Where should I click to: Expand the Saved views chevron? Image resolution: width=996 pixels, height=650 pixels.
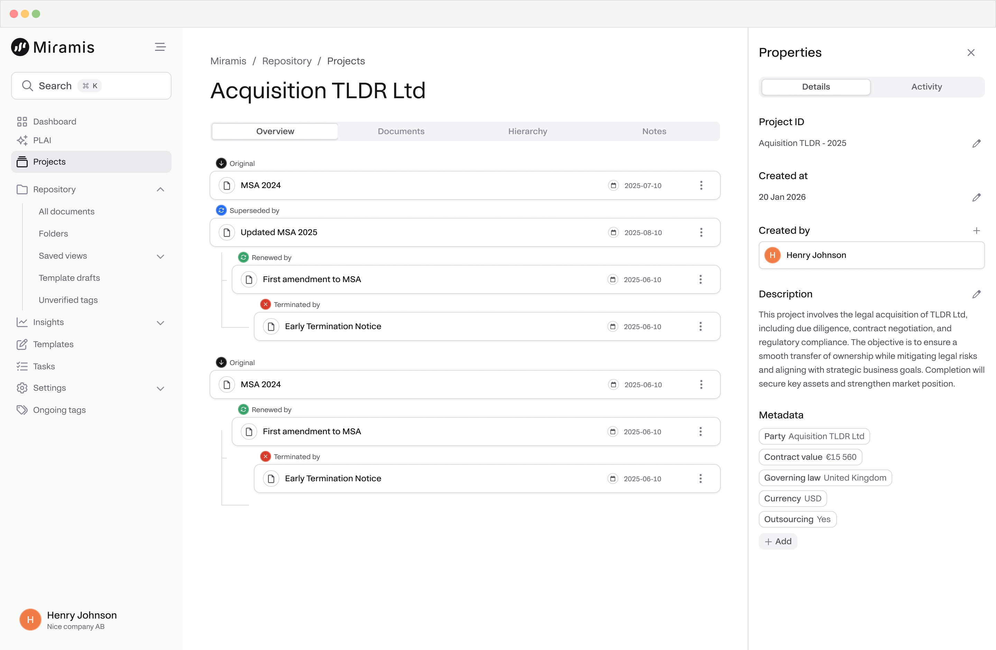point(160,256)
